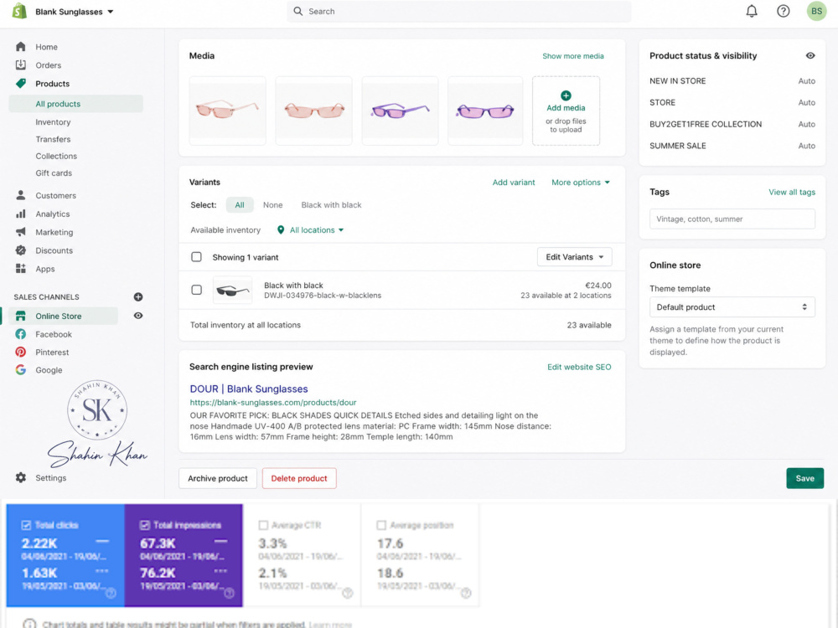
Task: Select the None variants filter
Action: coord(272,205)
